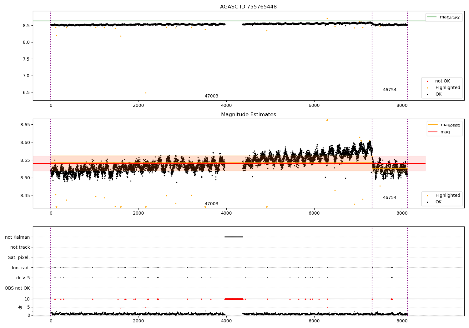Select 'OK' entry in the top plot legend
469x328 pixels.
(x=438, y=94)
